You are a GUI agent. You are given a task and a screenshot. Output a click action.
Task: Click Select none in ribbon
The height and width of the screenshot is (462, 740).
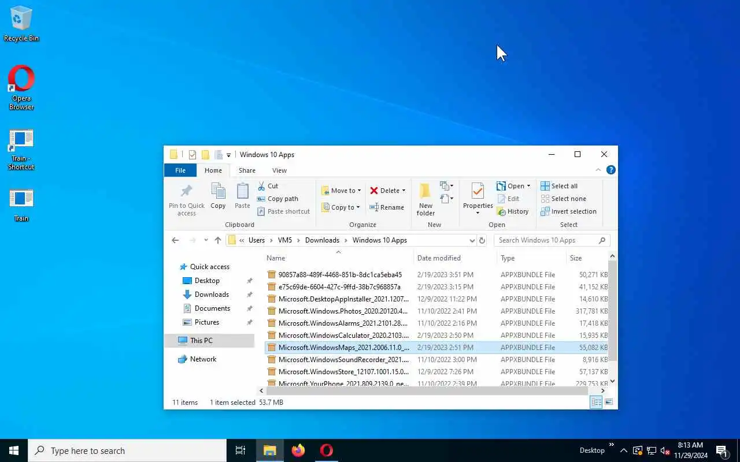[564, 199]
